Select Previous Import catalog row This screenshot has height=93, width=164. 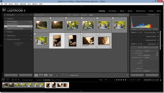click(18, 26)
